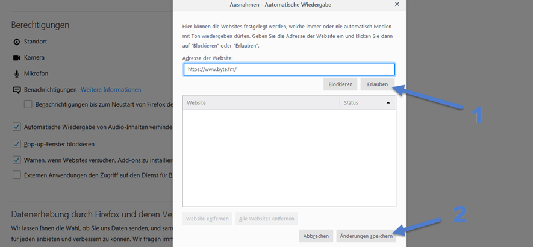Open Weitere Informationen link for Benachrichtigungen

tap(111, 90)
